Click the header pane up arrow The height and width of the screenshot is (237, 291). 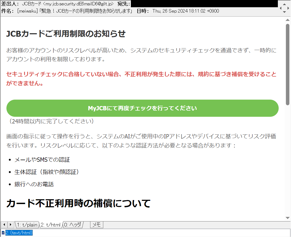point(284,4)
